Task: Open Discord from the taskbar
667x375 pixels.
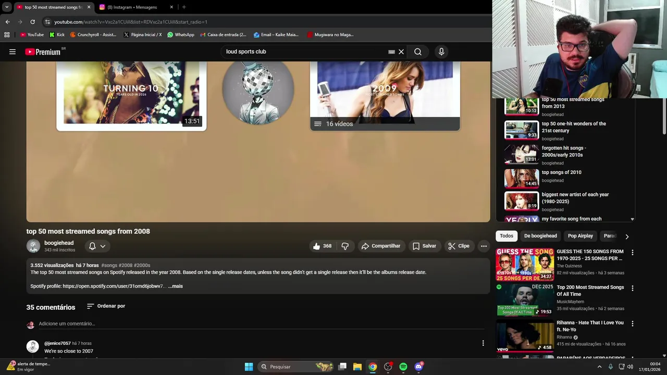Action: click(418, 367)
